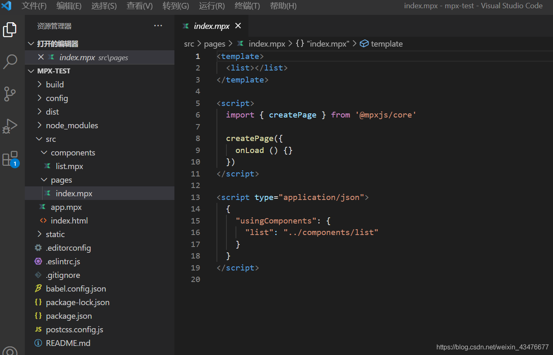
Task: Click line number 13 in gutter
Action: point(195,197)
